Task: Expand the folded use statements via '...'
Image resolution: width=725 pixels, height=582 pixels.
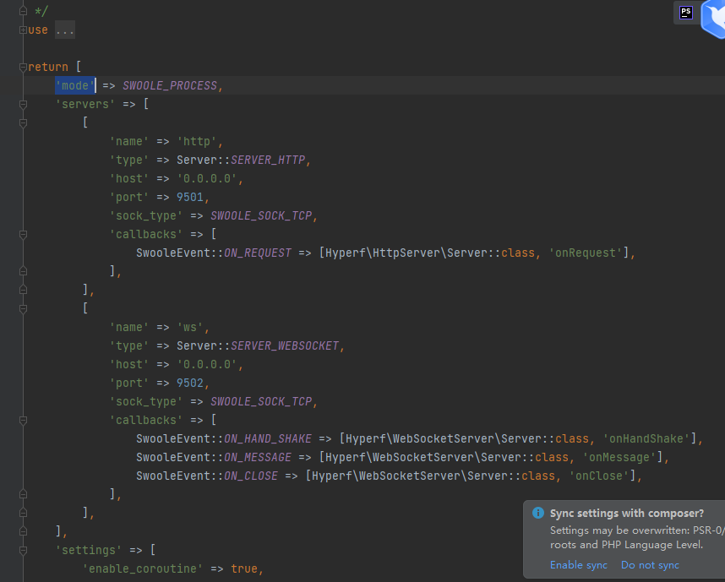Action: pyautogui.click(x=65, y=30)
